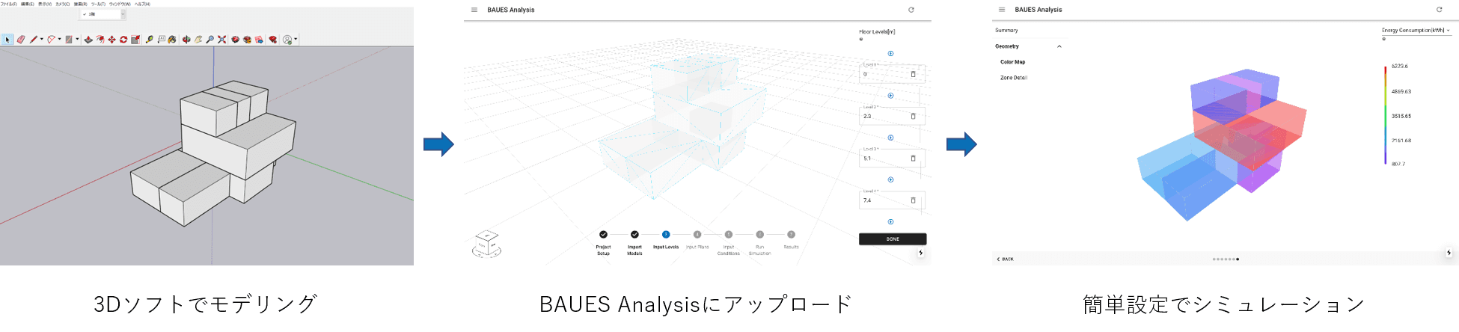Select the Shapes rectangle tool in SketchUp
This screenshot has height=332, width=1459.
(69, 40)
